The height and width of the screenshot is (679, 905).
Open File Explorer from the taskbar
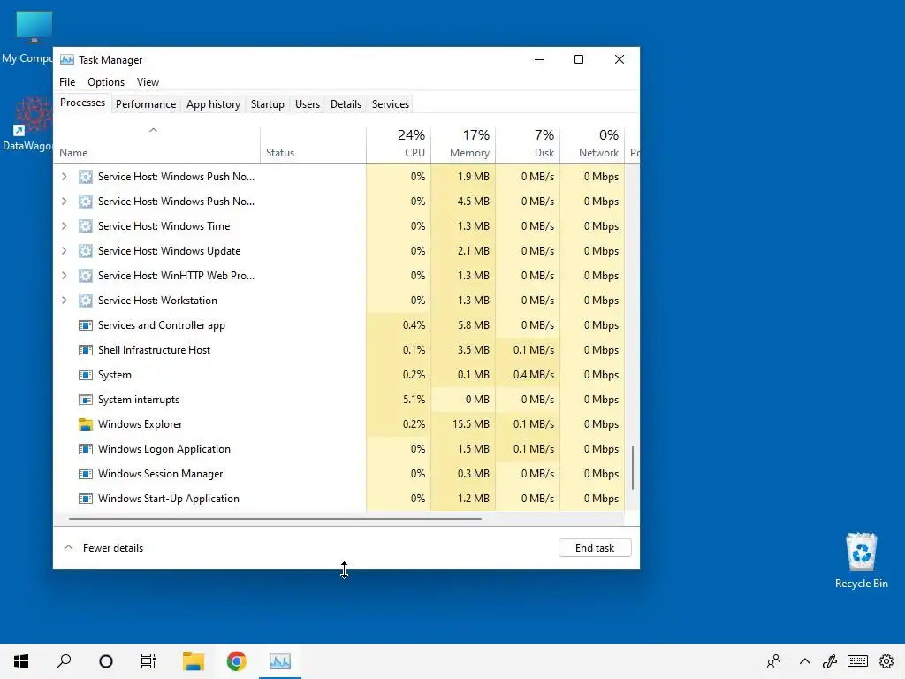click(x=194, y=661)
